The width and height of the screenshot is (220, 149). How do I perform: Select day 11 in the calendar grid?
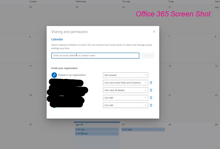[30, 66]
